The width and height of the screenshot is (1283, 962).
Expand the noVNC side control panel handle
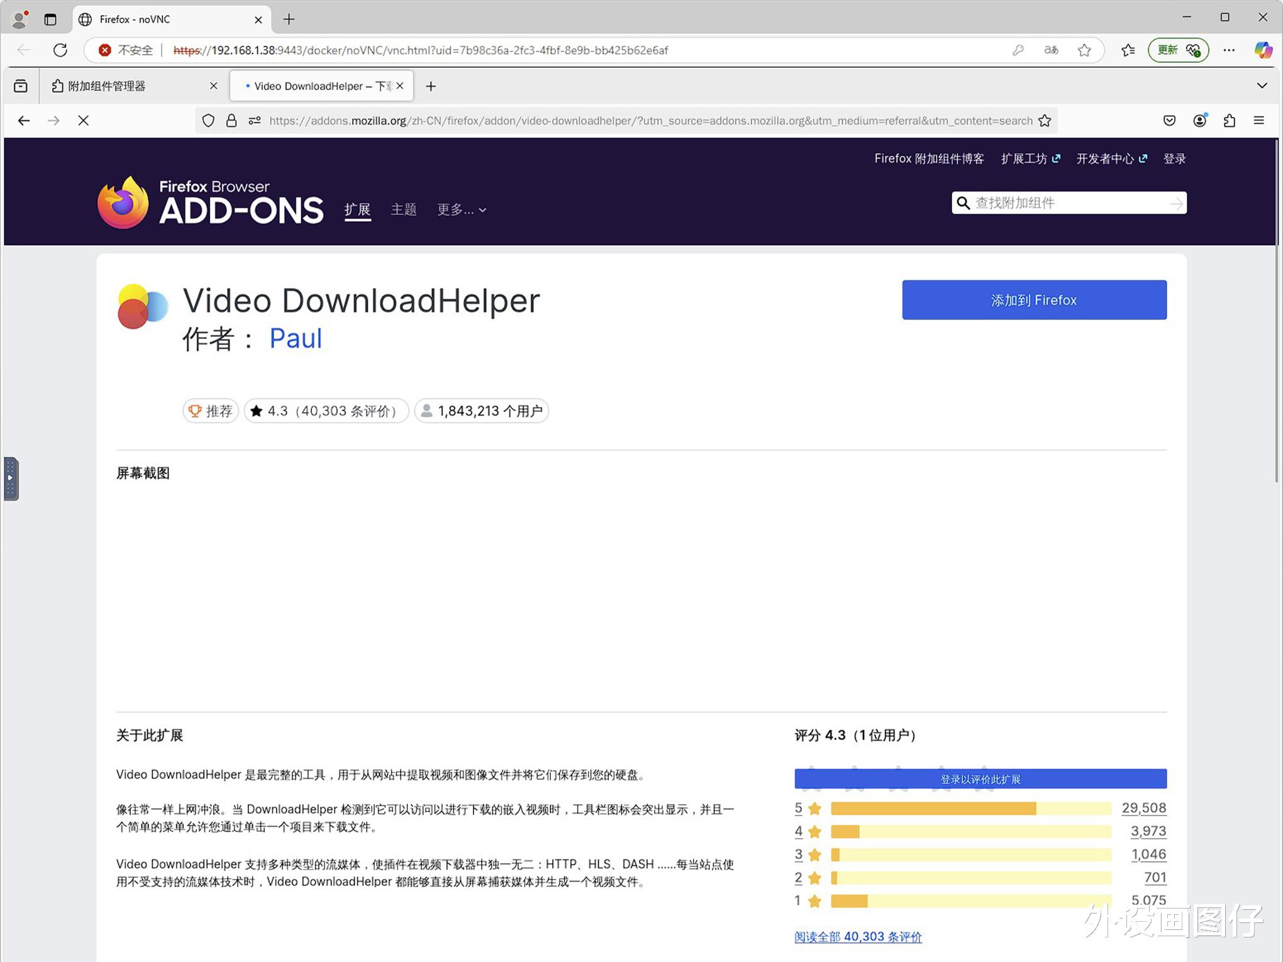pos(11,478)
